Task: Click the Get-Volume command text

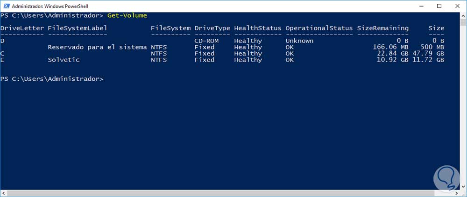Action: [127, 15]
